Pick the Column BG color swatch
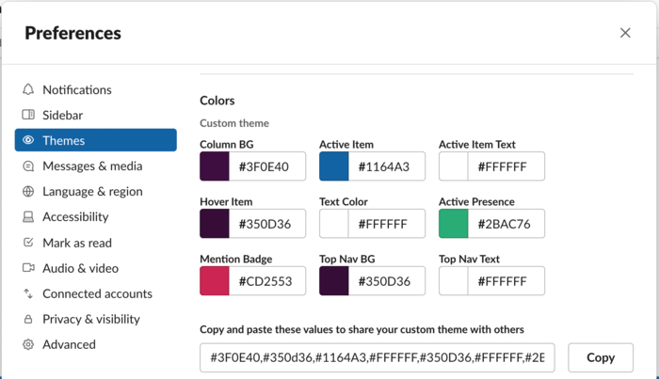Image resolution: width=659 pixels, height=379 pixels. (x=215, y=166)
